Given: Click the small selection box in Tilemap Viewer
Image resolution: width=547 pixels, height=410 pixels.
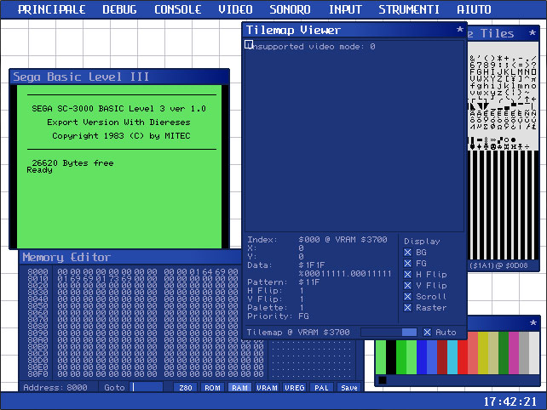Looking at the screenshot, I should pyautogui.click(x=249, y=44).
